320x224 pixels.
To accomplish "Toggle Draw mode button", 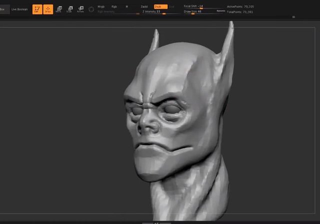I will click(x=48, y=9).
